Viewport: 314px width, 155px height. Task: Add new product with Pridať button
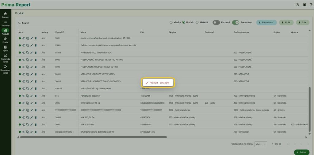click(x=301, y=152)
